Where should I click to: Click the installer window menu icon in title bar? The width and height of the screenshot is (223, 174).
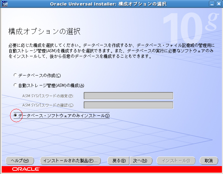click(5, 4)
